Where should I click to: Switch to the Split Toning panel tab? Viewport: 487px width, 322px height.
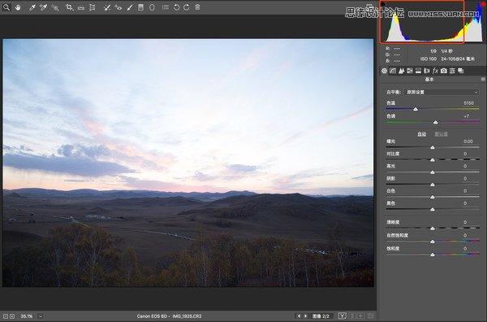418,71
